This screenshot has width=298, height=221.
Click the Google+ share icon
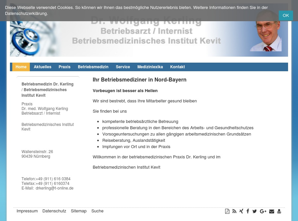coord(263,211)
